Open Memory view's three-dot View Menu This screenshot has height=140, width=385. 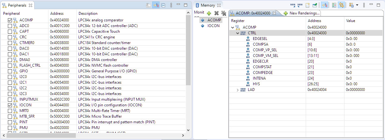tap(364, 5)
